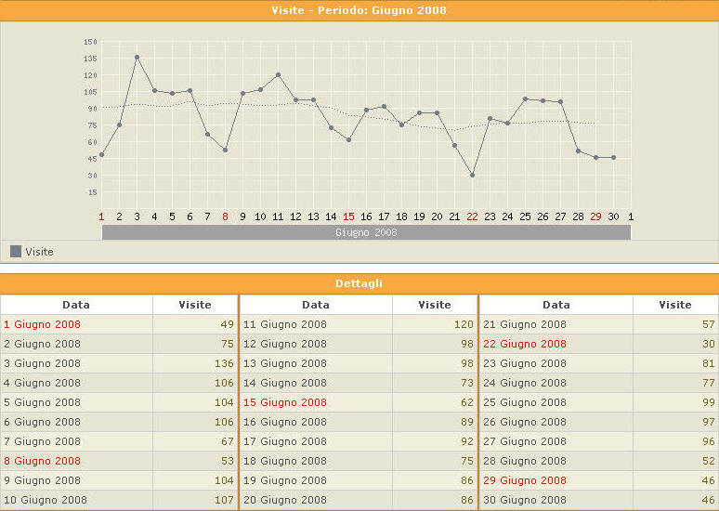719x511 pixels.
Task: Click the value 62 in the Visite column
Action: click(x=467, y=402)
